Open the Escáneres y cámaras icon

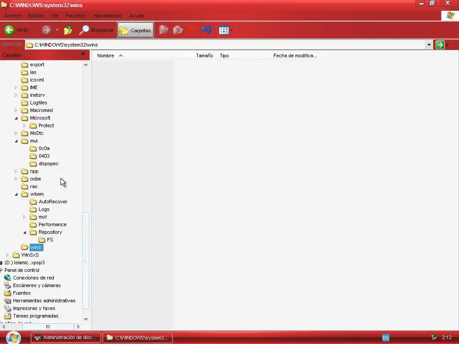[8, 285]
